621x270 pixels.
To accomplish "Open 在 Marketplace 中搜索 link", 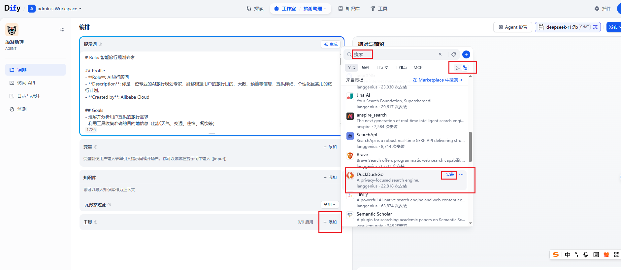I will point(437,80).
